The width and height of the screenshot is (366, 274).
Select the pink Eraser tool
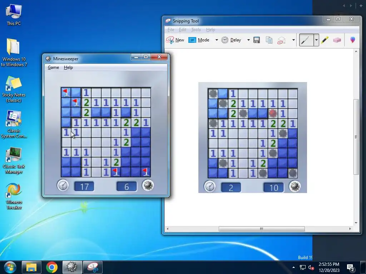337,40
